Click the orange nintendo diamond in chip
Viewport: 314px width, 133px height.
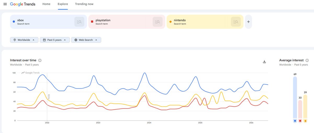pos(171,22)
